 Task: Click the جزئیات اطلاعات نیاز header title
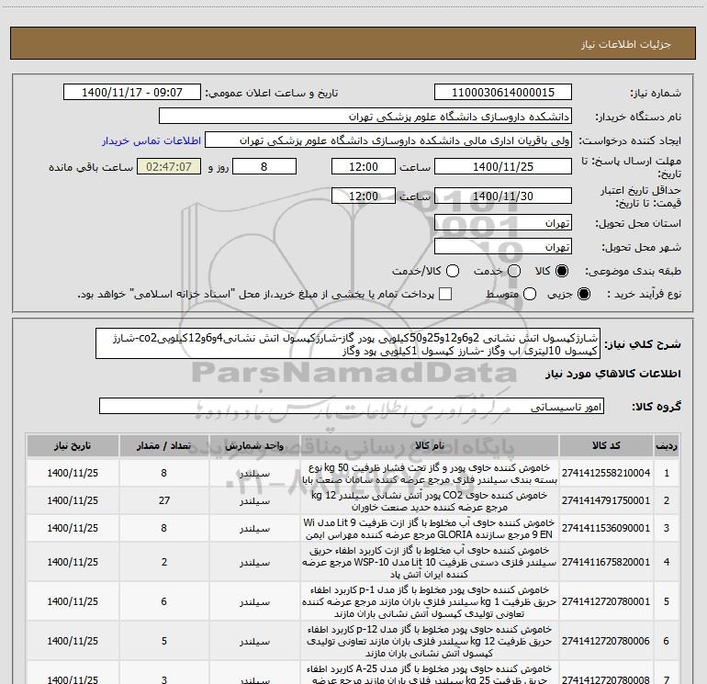click(x=626, y=44)
